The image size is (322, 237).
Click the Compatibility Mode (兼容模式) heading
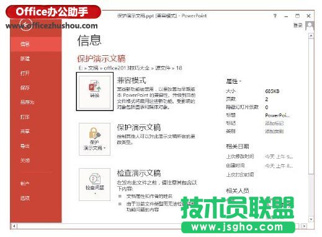[x=132, y=80]
